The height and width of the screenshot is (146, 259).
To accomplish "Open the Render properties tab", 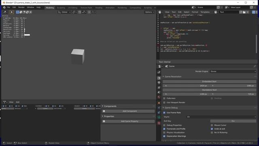I will (x=159, y=78).
